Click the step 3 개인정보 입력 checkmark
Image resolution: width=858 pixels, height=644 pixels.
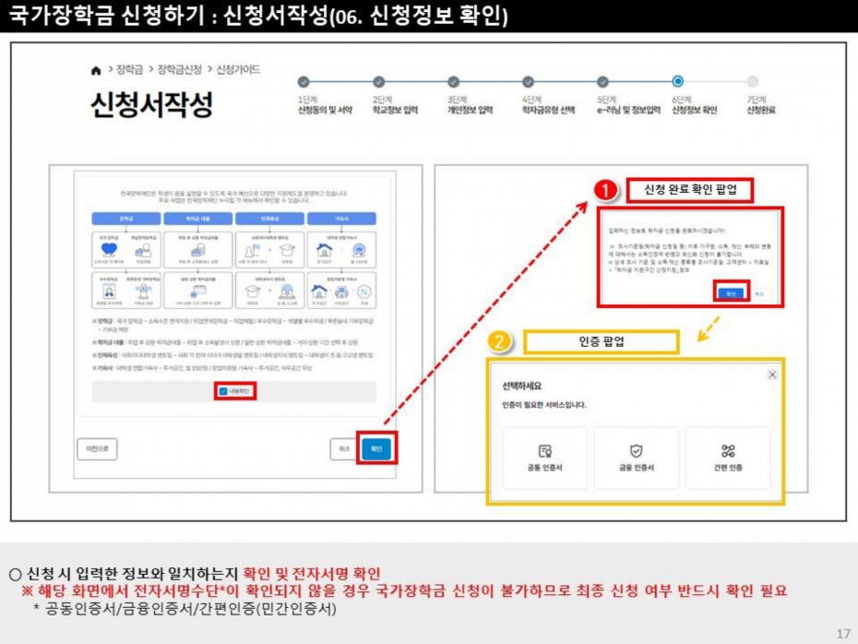453,82
